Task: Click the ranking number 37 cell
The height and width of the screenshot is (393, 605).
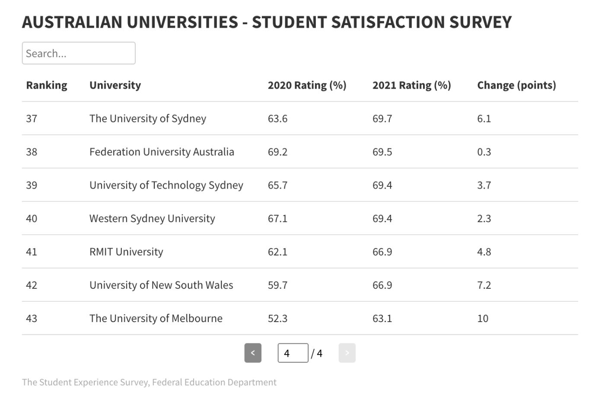Action: 32,118
